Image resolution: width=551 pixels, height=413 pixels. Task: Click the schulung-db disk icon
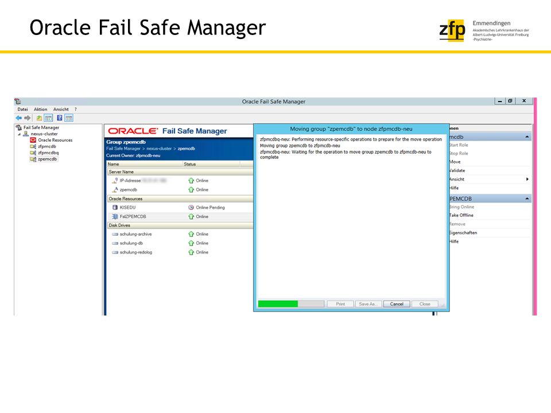115,243
